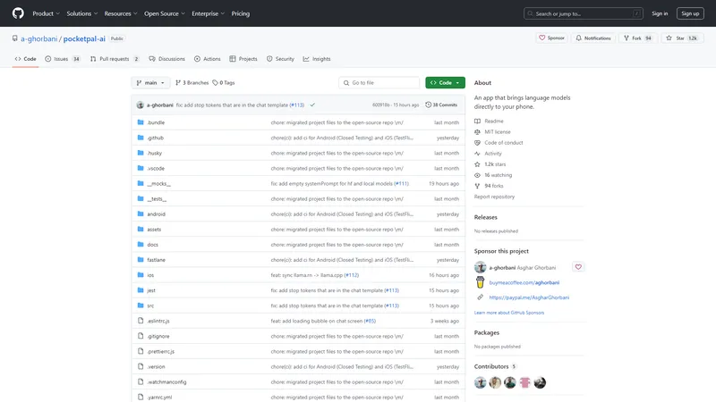This screenshot has width=716, height=402.
Task: Click the .version file icon
Action: click(x=141, y=366)
